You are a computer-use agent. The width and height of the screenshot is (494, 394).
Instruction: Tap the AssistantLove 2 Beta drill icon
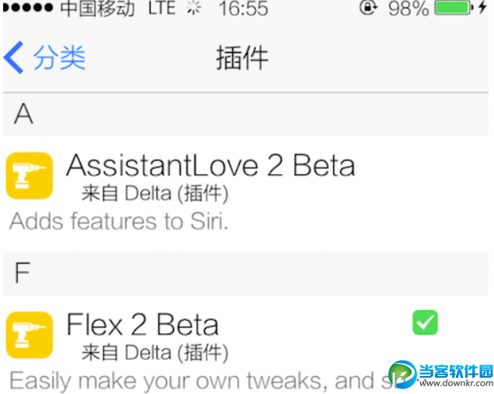[x=30, y=175]
